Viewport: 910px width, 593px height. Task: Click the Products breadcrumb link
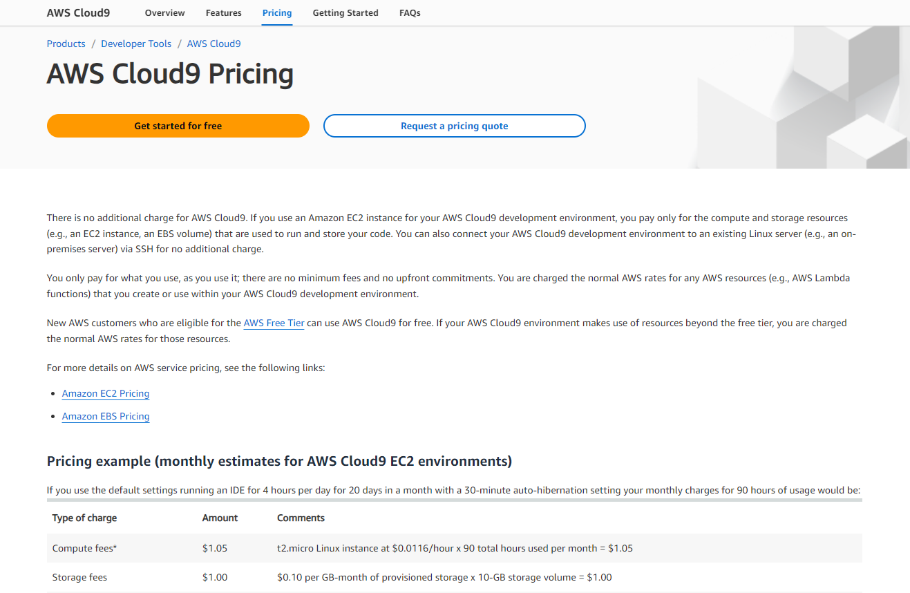(x=66, y=44)
